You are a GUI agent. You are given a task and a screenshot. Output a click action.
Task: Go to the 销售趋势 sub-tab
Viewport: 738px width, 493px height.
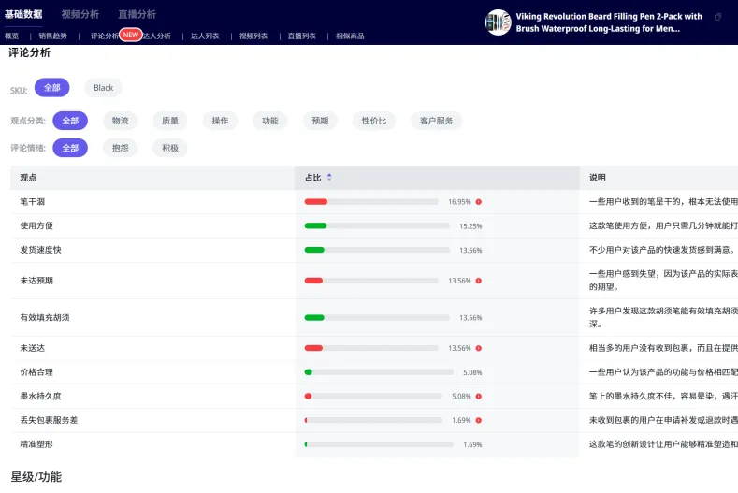[x=52, y=36]
